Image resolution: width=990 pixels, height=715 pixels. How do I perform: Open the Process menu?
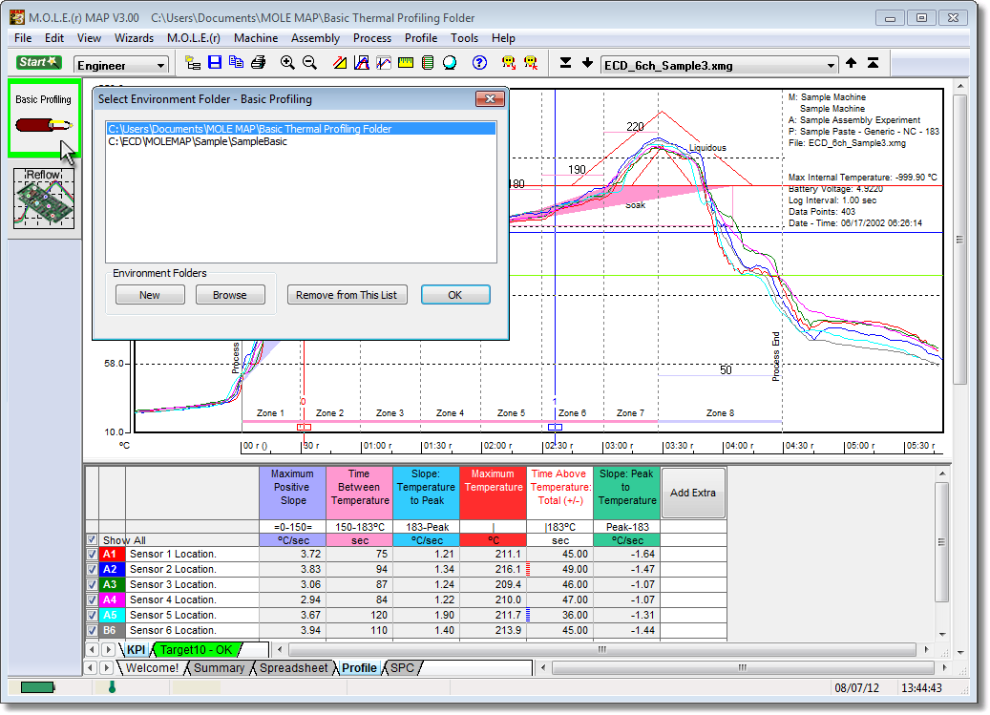point(372,38)
